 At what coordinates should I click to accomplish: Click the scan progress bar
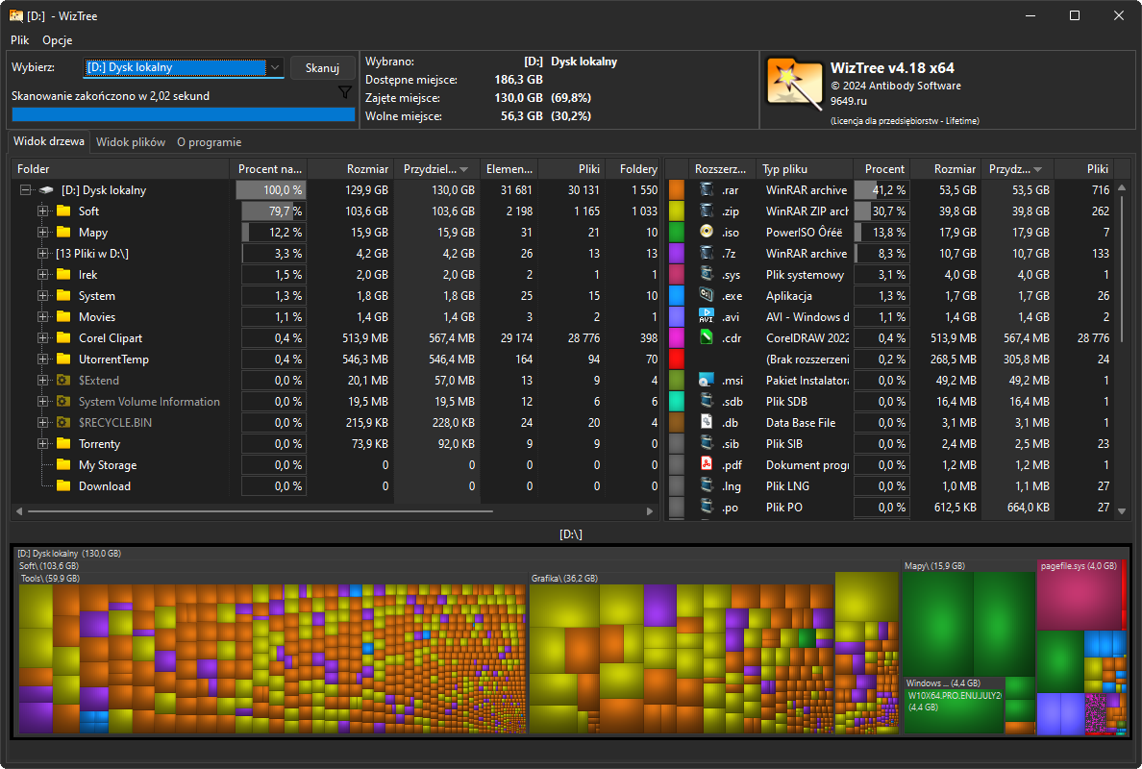[183, 114]
